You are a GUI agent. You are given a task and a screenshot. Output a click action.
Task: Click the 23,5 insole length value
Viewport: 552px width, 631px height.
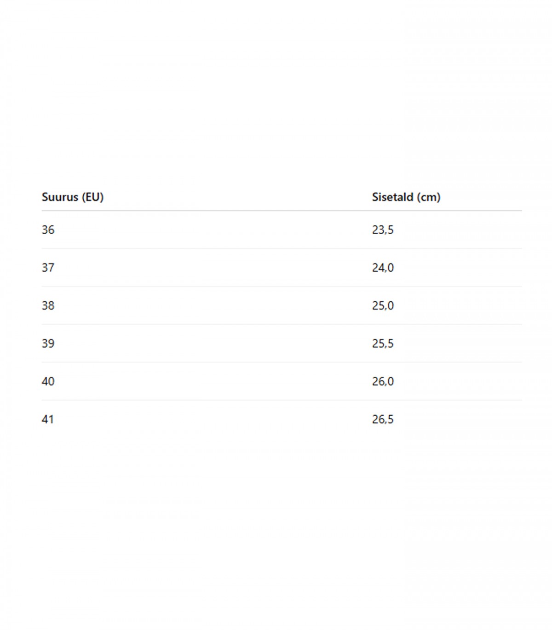coord(383,230)
